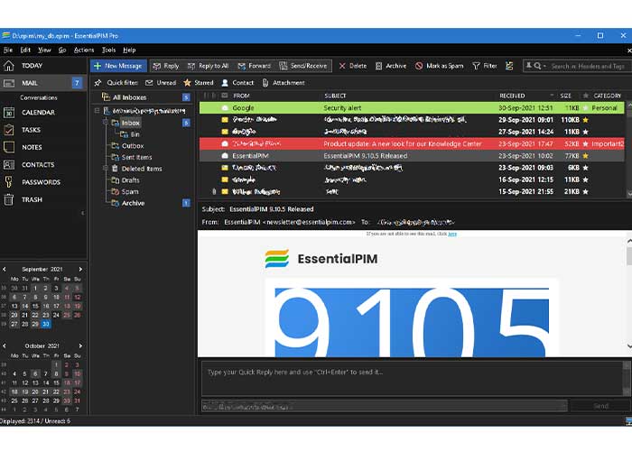This screenshot has height=451, width=632.
Task: Sort messages by the Subject column
Action: tap(335, 96)
